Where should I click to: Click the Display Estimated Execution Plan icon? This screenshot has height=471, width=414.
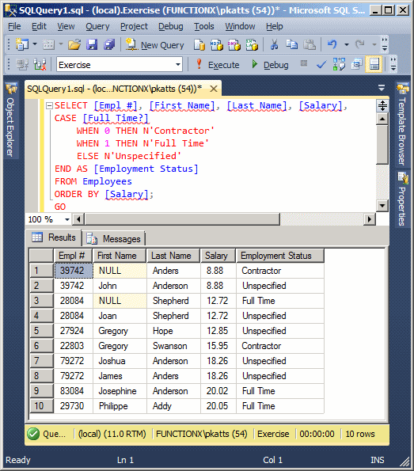(x=339, y=64)
